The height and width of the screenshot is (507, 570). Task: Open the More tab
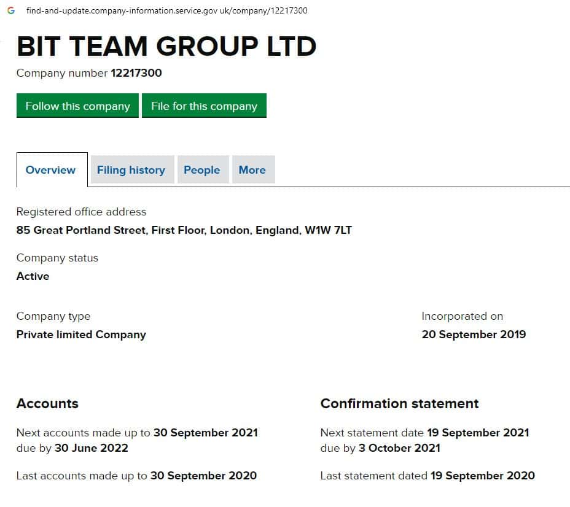coord(252,170)
